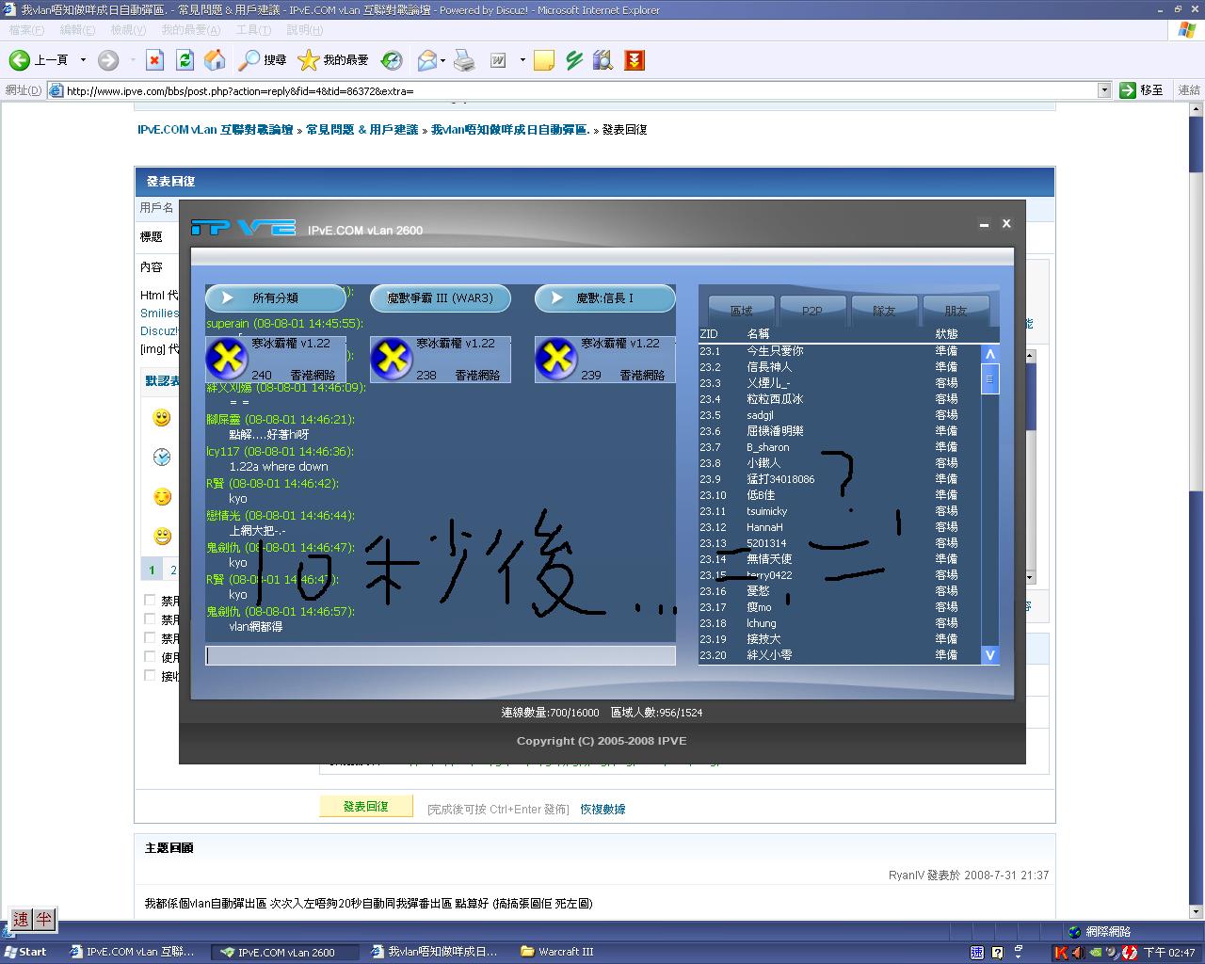The width and height of the screenshot is (1205, 964).
Task: Open the Favorites (我的最愛) star button
Action: coord(333,60)
